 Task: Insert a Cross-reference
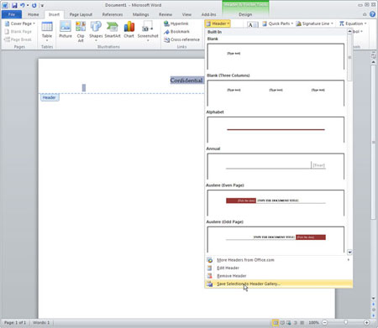coord(181,39)
